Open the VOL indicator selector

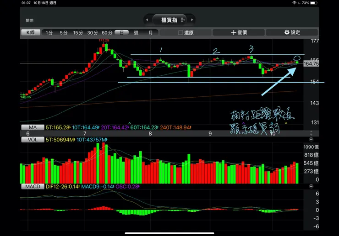[x=33, y=140]
